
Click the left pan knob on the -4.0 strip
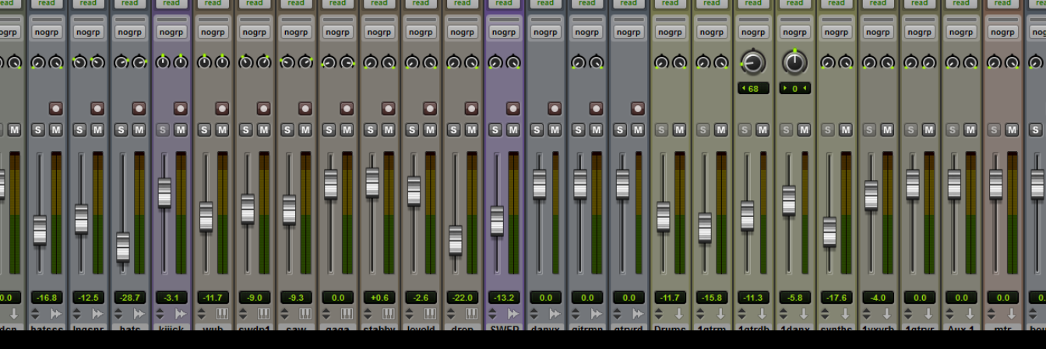pyautogui.click(x=869, y=62)
